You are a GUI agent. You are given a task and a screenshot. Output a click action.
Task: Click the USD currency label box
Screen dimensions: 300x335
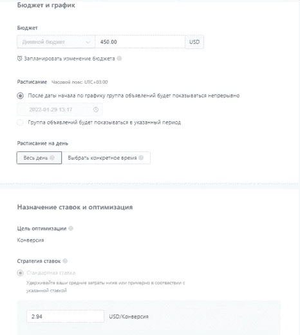pos(194,42)
